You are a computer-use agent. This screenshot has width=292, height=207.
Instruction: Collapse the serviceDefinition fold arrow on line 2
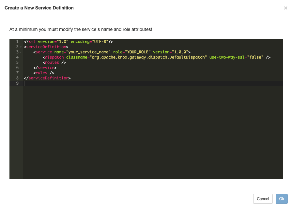click(21, 47)
